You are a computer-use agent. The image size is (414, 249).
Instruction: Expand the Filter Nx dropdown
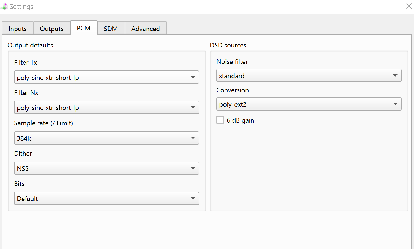click(106, 107)
